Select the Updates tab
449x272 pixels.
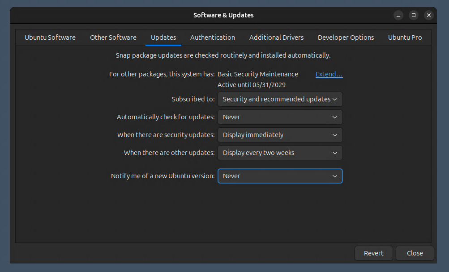[163, 38]
